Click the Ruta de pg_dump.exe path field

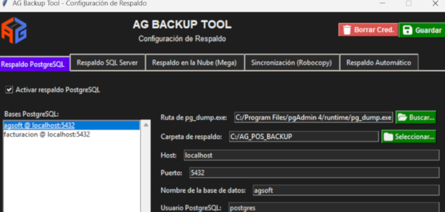coord(313,117)
